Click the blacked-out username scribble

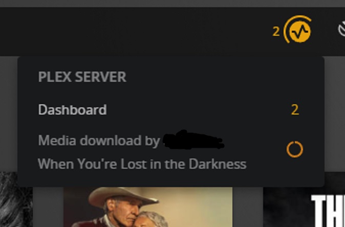point(193,140)
